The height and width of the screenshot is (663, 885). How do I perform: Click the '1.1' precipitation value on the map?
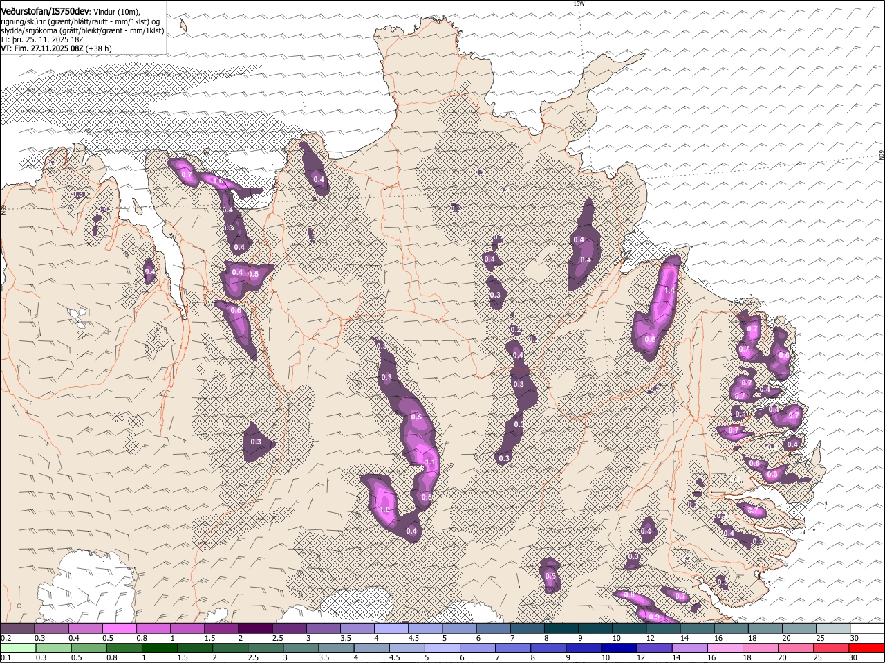(429, 462)
